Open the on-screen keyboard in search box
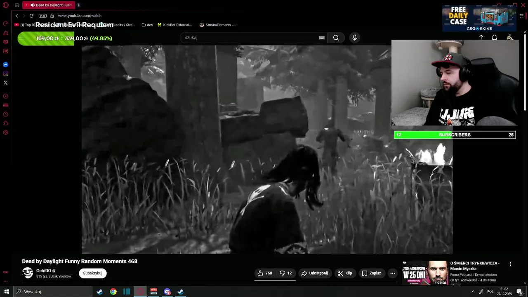528x297 pixels. pos(322,38)
